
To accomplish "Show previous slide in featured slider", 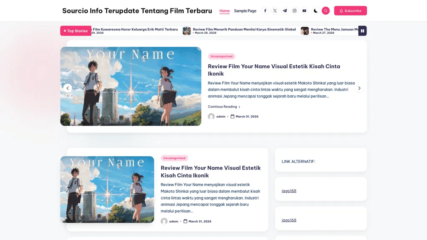I will point(68,88).
